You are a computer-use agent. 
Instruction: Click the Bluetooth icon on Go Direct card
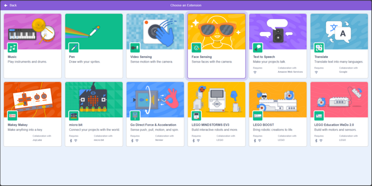pos(132,141)
